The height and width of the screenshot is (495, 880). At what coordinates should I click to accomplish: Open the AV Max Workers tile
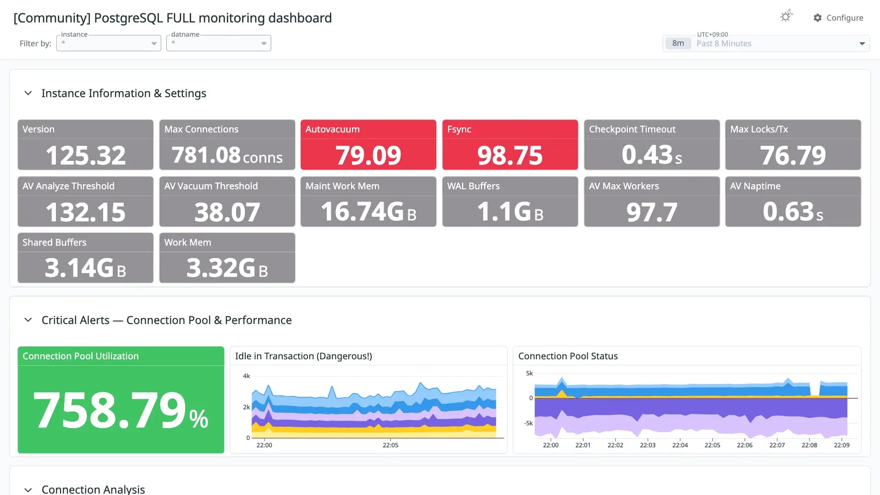coord(652,202)
